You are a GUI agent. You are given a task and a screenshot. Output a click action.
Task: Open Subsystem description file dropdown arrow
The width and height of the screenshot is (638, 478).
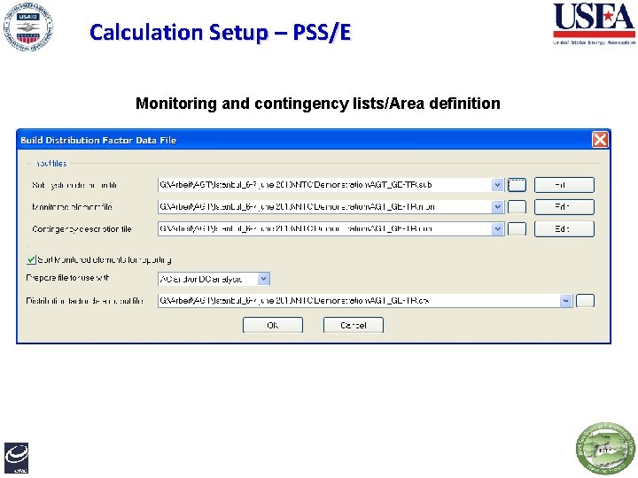coord(497,185)
